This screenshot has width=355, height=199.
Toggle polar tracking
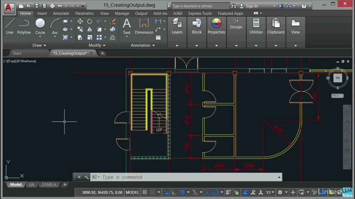(x=182, y=192)
